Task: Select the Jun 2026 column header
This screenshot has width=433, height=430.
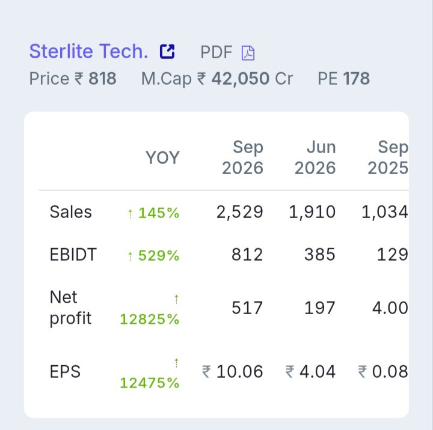Action: [315, 157]
